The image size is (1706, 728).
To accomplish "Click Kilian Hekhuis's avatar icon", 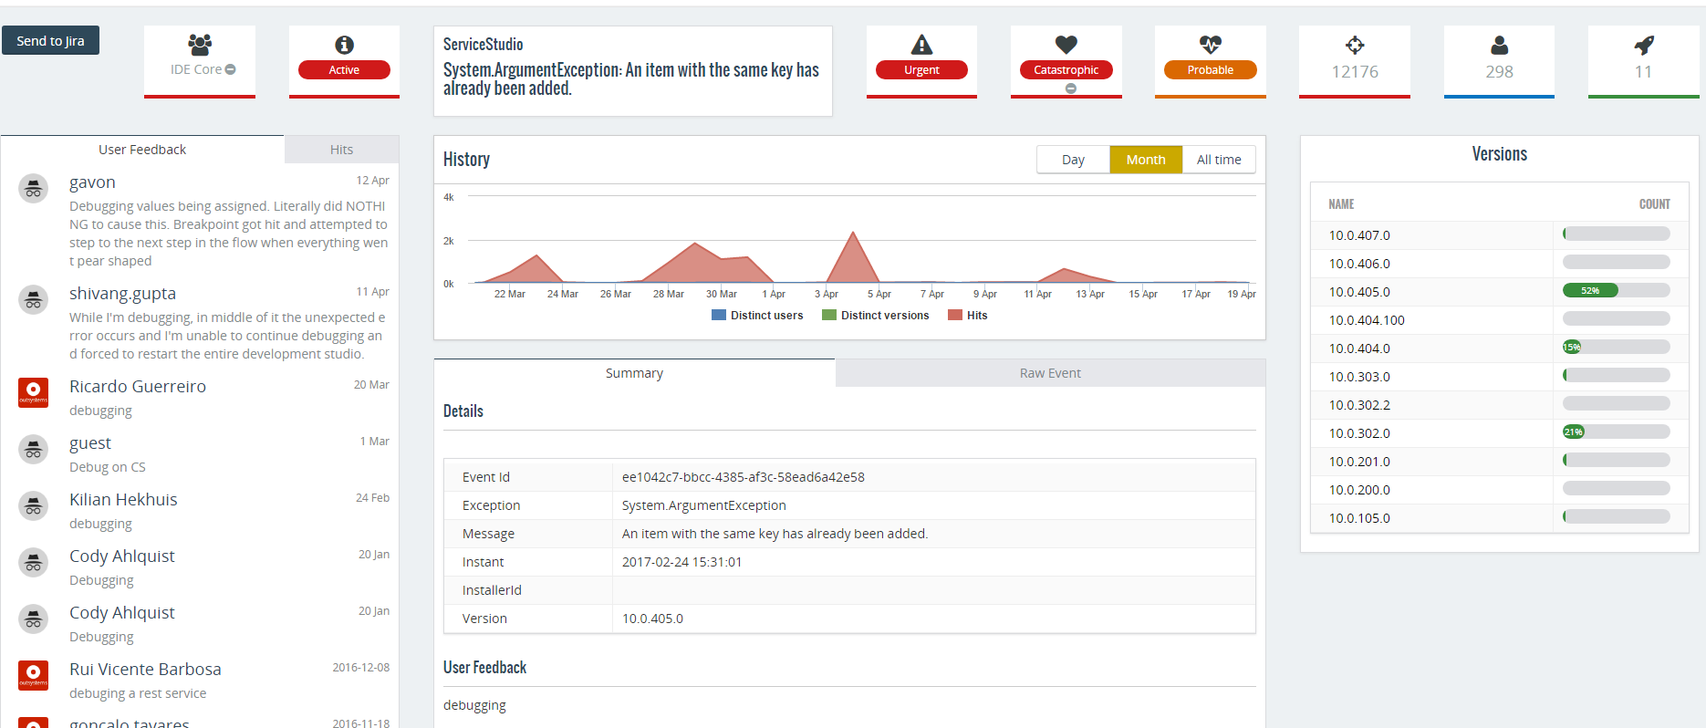I will click(34, 506).
